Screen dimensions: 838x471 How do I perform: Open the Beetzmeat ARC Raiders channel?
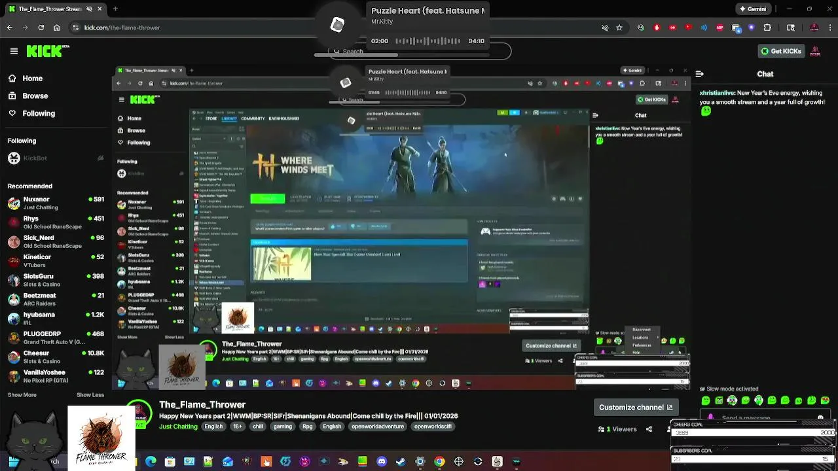tap(56, 299)
